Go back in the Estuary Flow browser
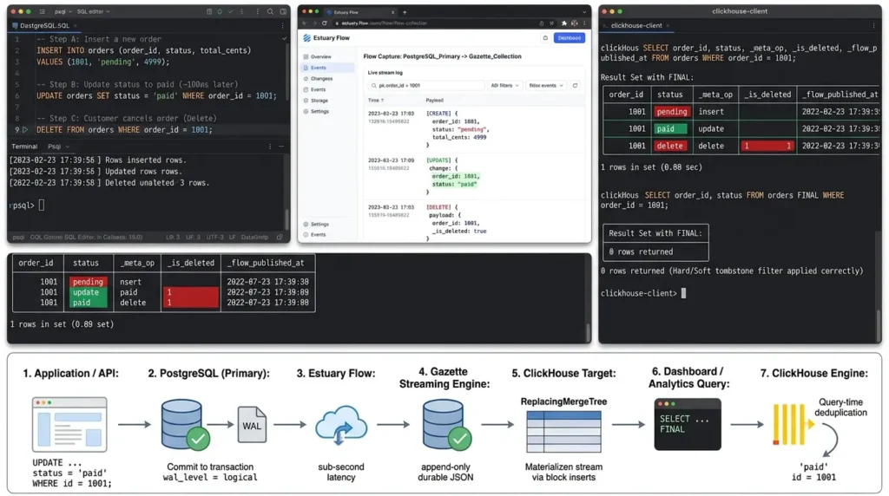889x496 pixels. pos(305,23)
